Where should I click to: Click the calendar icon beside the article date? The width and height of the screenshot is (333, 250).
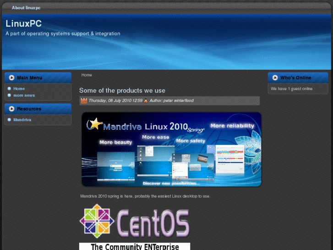pyautogui.click(x=84, y=100)
